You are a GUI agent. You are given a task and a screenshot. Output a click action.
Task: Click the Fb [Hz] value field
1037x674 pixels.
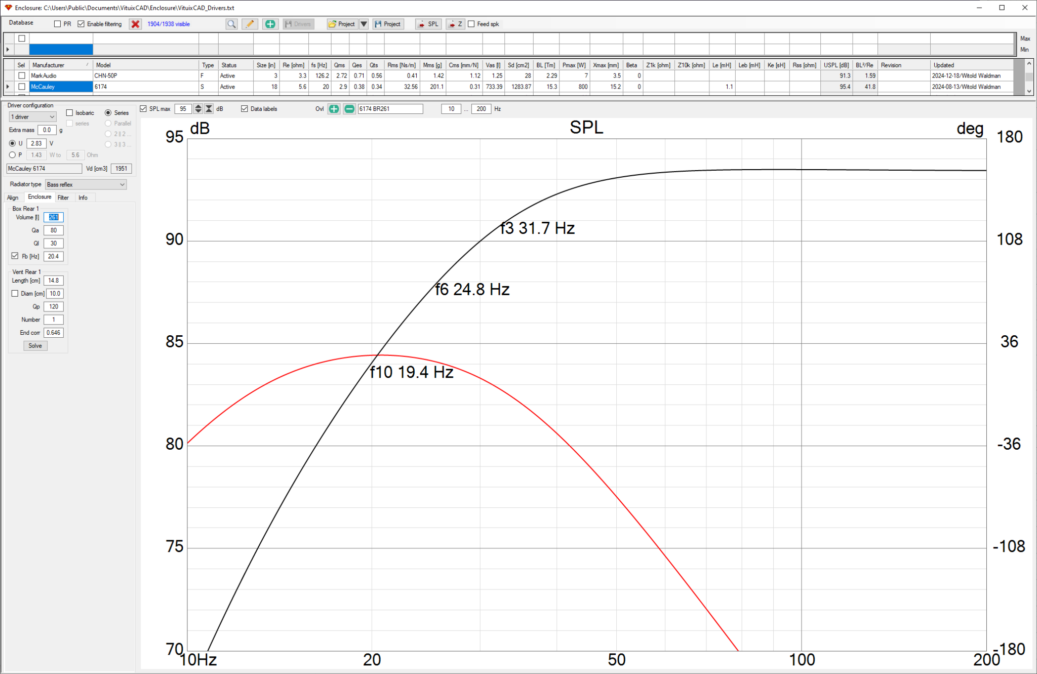[x=54, y=257]
